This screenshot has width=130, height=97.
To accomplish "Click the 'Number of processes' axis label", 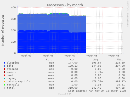I will pyautogui.click(x=3, y=30).
